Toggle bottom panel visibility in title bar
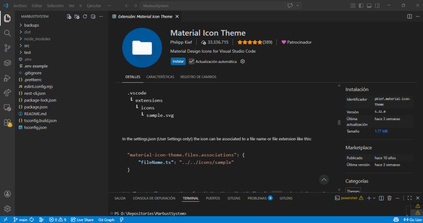Viewport: 423px width, 223px height. tap(369, 6)
